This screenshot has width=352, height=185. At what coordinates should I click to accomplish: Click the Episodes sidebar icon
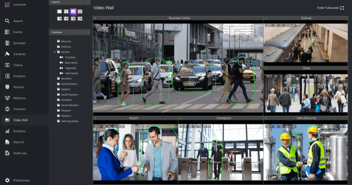coord(7,43)
